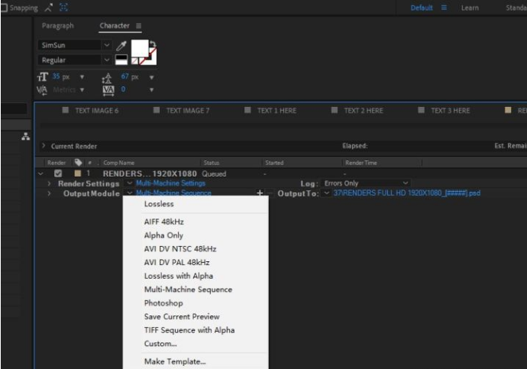Open the Regular font style dropdown
This screenshot has height=369, width=527.
coord(106,60)
